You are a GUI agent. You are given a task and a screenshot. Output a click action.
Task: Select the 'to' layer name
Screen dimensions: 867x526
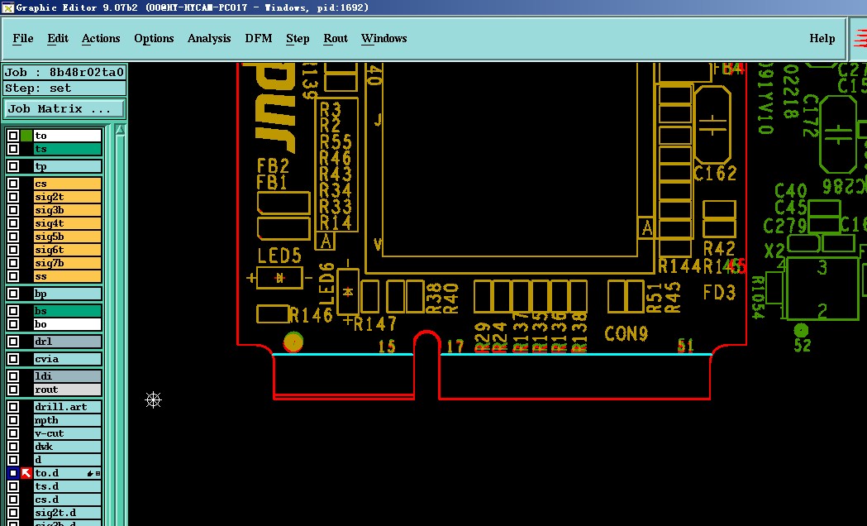[68, 136]
